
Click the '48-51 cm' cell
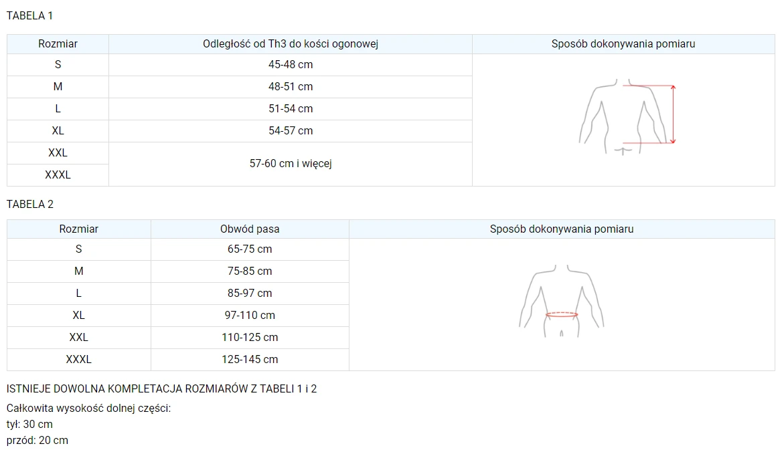point(291,87)
